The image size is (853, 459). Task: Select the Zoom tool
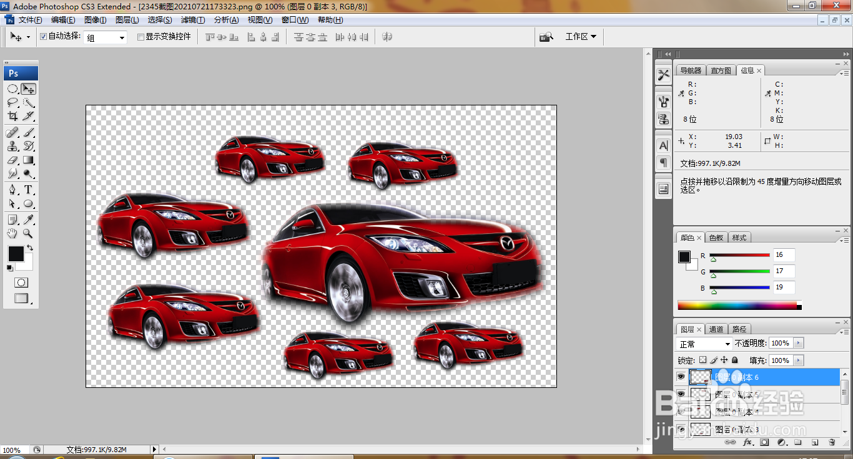[x=29, y=234]
